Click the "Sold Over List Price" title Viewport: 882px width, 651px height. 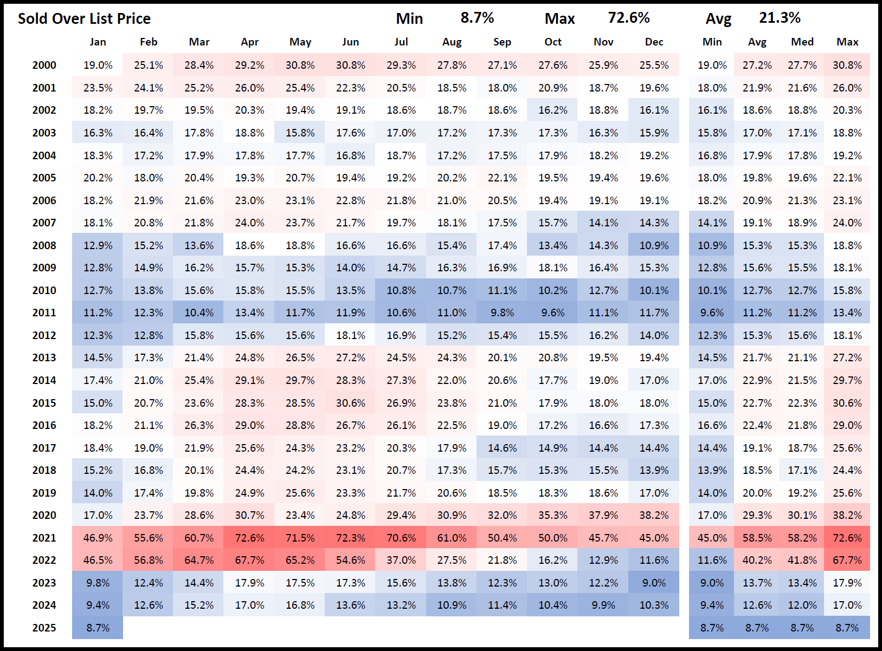pos(84,19)
